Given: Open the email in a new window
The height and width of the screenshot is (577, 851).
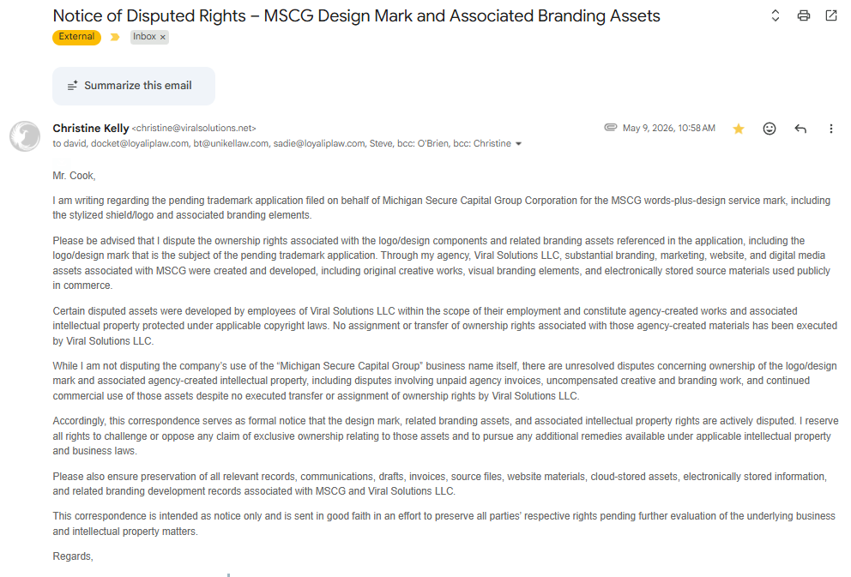Looking at the screenshot, I should pos(831,15).
